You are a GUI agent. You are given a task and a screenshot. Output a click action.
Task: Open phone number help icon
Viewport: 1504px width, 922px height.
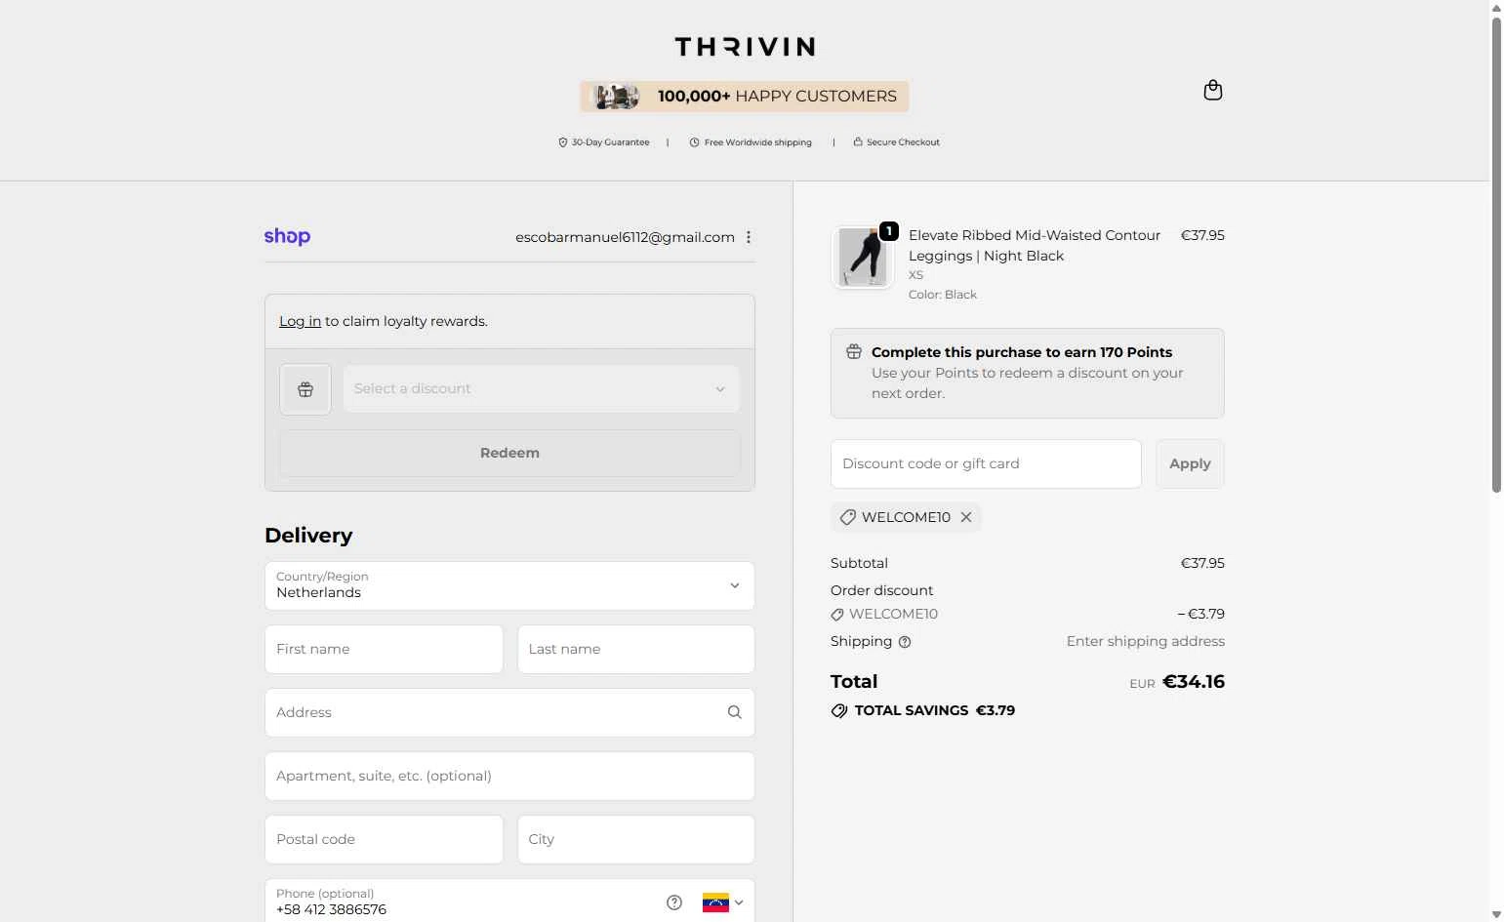[674, 902]
